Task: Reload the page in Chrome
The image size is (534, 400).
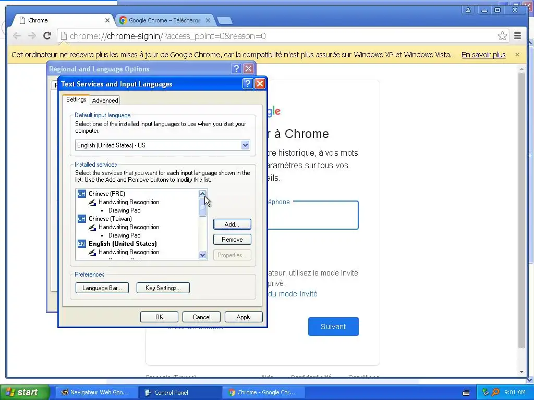Action: (47, 36)
